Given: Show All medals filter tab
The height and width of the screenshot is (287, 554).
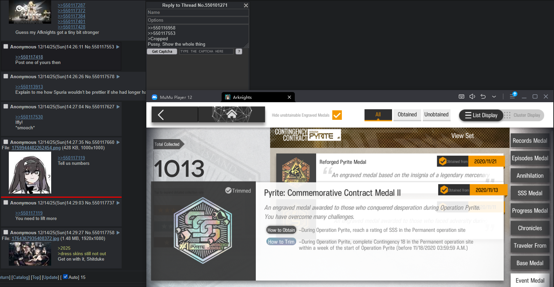Looking at the screenshot, I should [x=378, y=115].
